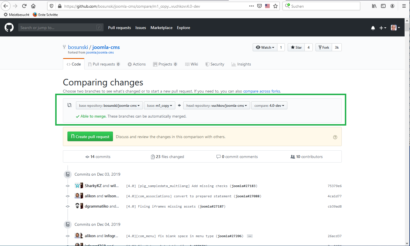Screen dimensions: 410x246
Task: Click the Pocket save icon
Action: point(259,6)
